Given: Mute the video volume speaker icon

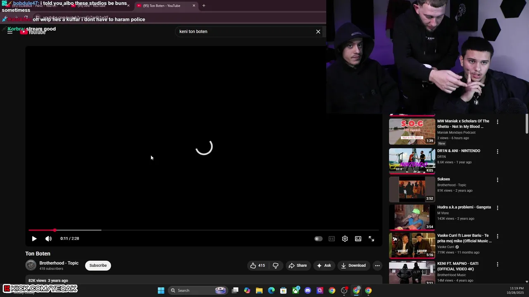Looking at the screenshot, I should tap(48, 238).
